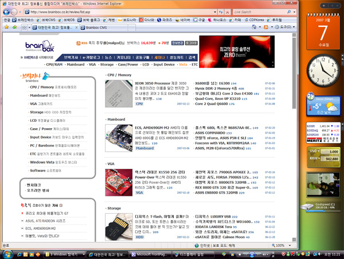Click the Godspeed (C:) drive gadget

(320, 207)
